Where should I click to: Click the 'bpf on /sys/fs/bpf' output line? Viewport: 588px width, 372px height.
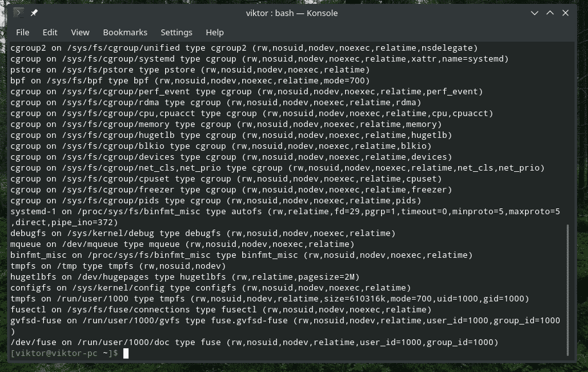(190, 81)
